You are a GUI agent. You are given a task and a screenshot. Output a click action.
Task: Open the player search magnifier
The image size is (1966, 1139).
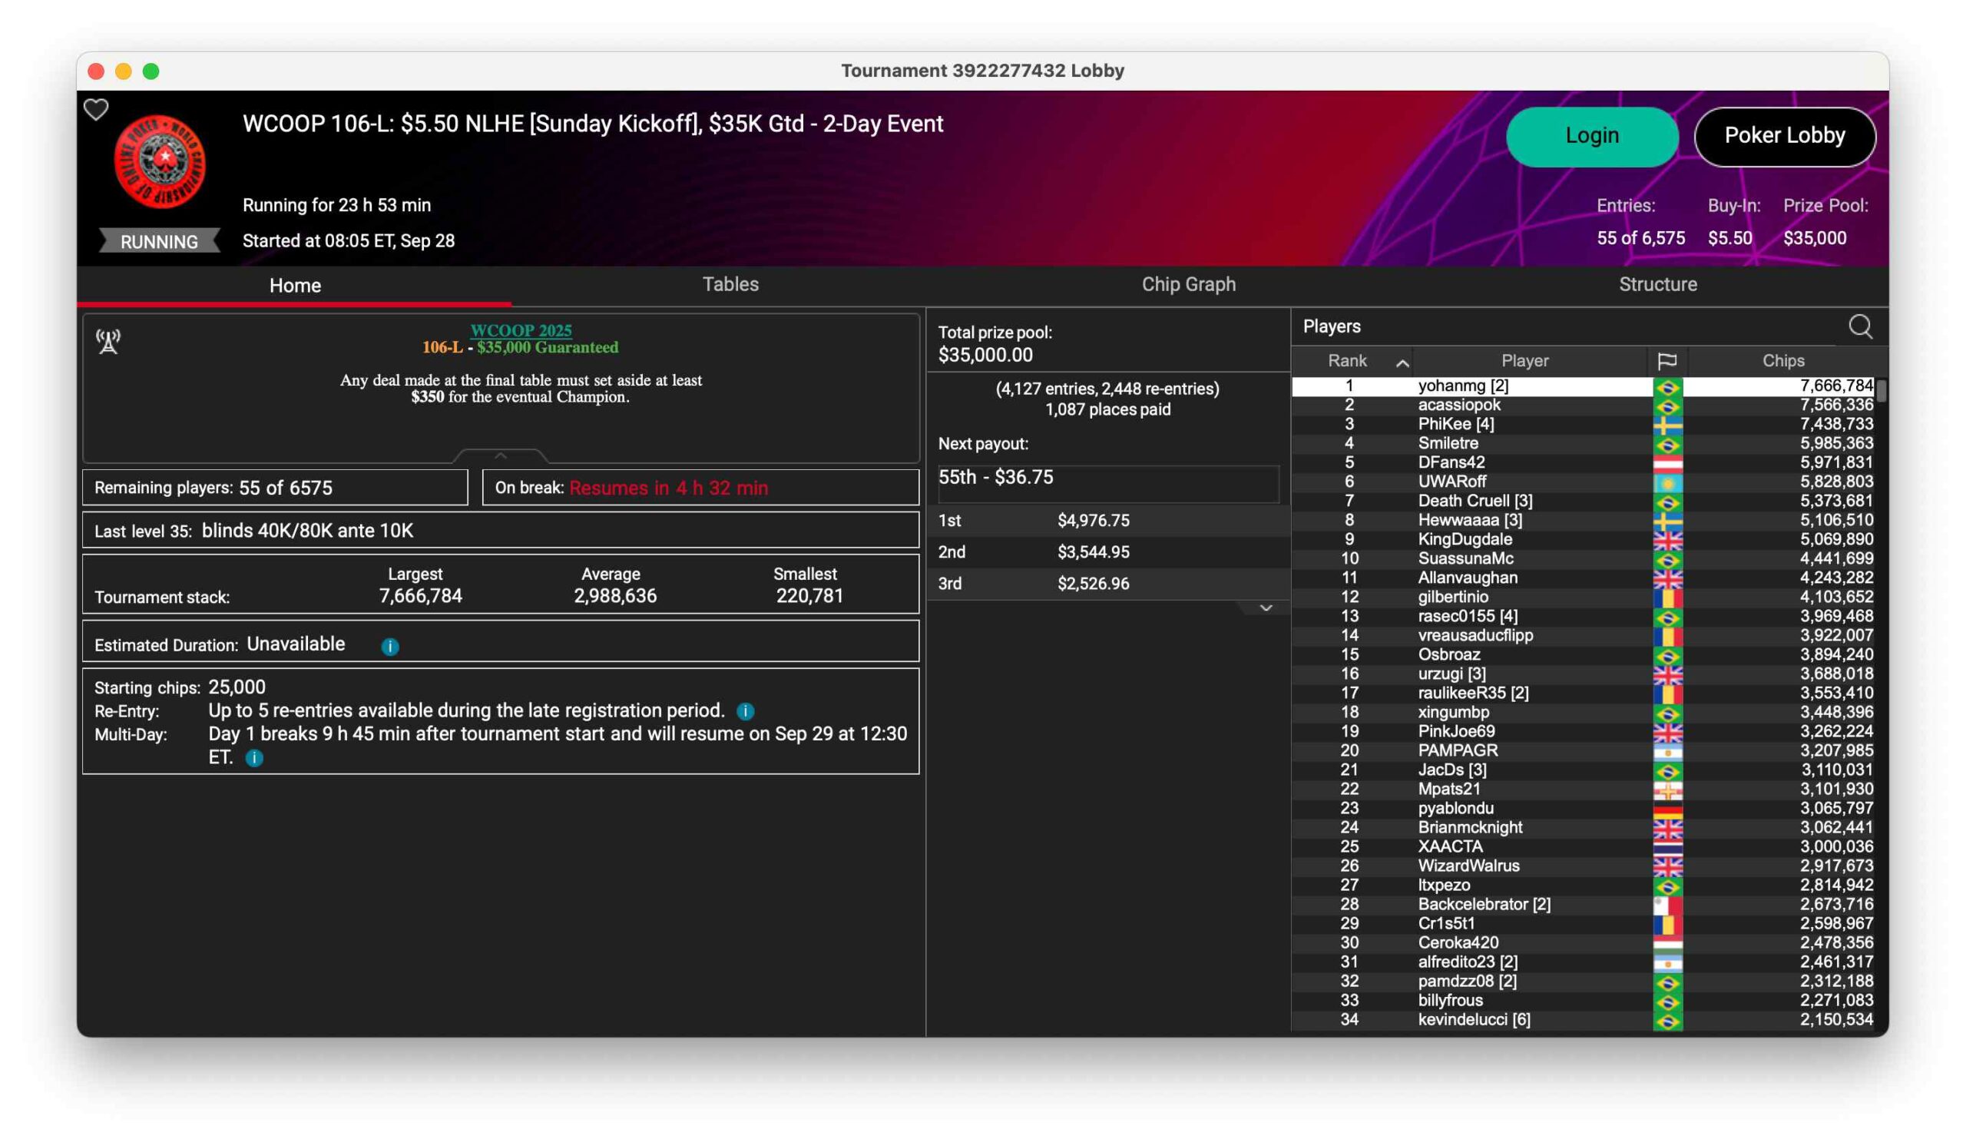(x=1860, y=326)
